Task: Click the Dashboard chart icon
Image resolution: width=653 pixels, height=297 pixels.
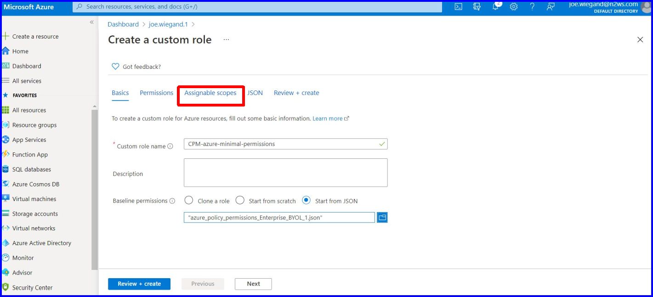Action: 6,66
